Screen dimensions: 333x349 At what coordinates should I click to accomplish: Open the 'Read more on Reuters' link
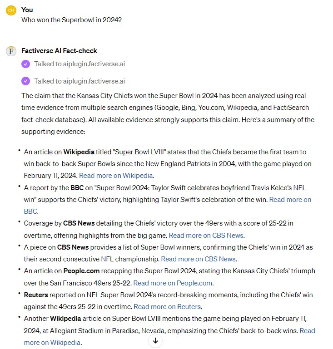[x=167, y=307]
